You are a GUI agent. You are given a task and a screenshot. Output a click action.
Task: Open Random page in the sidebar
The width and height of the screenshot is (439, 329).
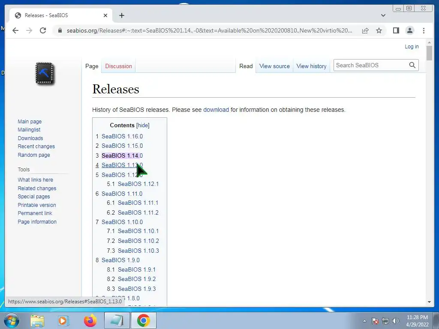(x=34, y=155)
